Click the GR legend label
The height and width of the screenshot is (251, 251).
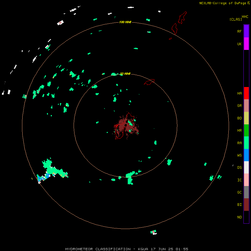click(x=239, y=106)
